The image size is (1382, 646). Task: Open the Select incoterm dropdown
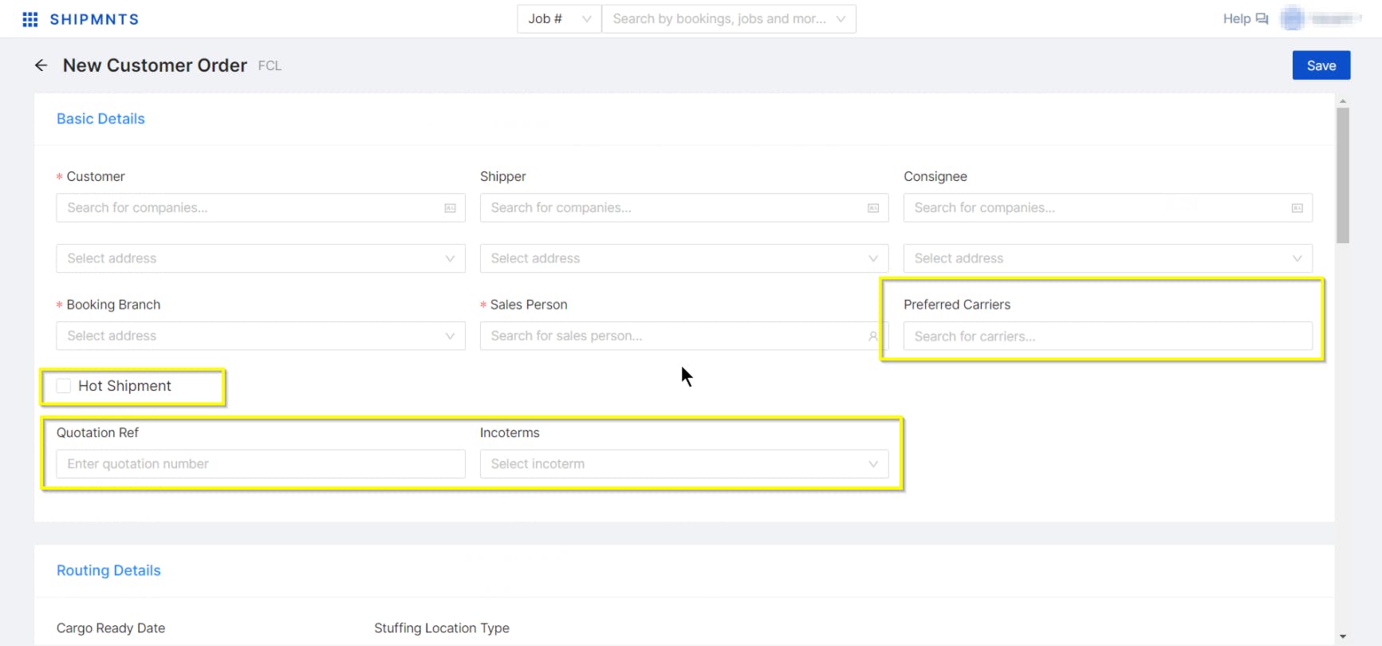(x=683, y=464)
